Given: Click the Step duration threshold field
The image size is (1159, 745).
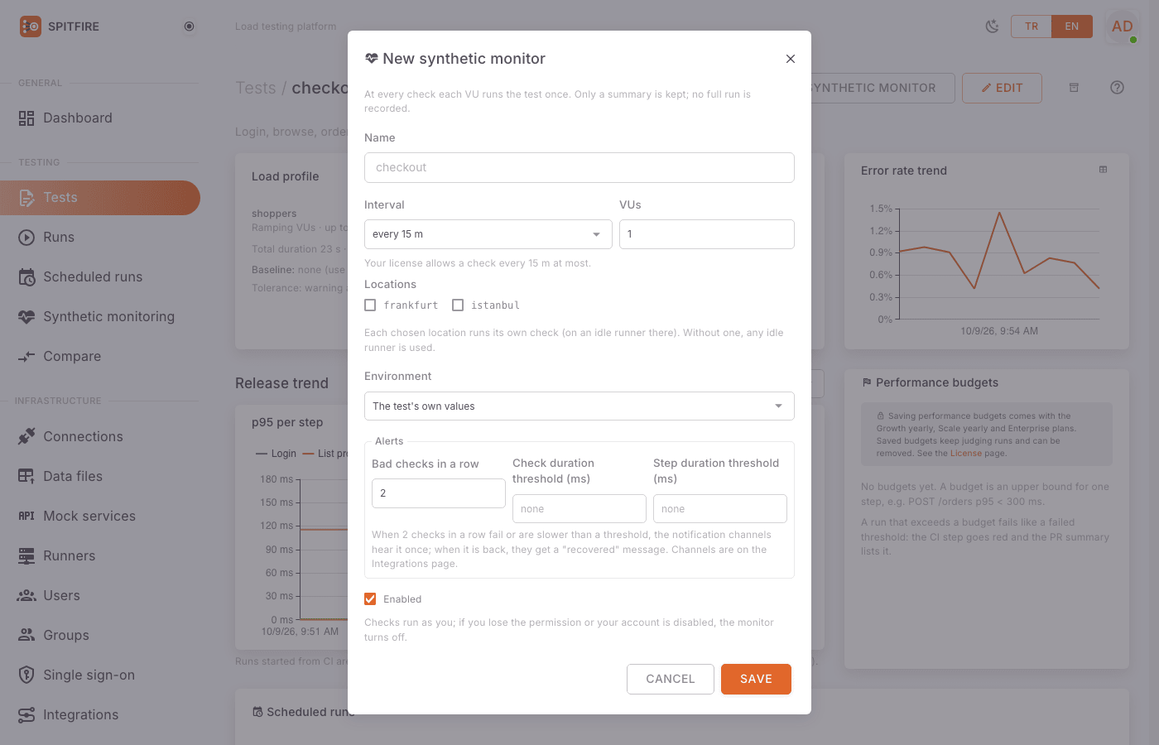Looking at the screenshot, I should tap(720, 509).
